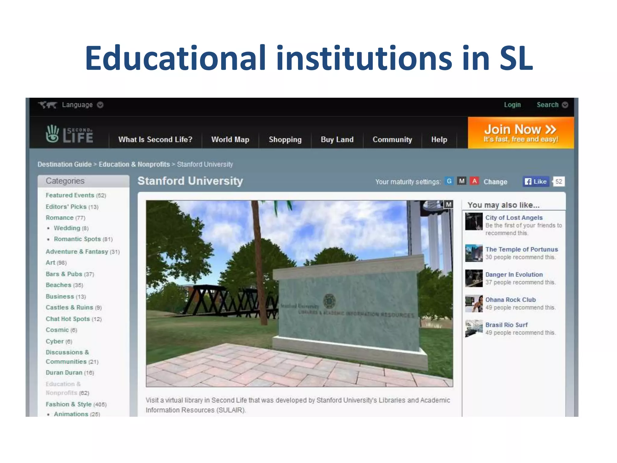Open Brasil Rio Surf link
The width and height of the screenshot is (617, 463).
click(506, 325)
